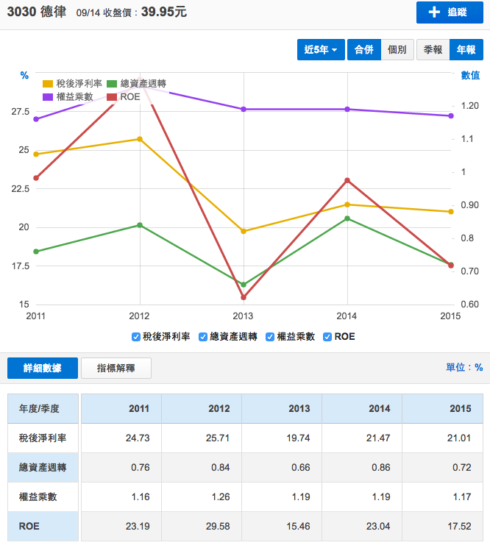
Task: Uncheck the 稅後淨利率 checkbox
Action: 136,336
